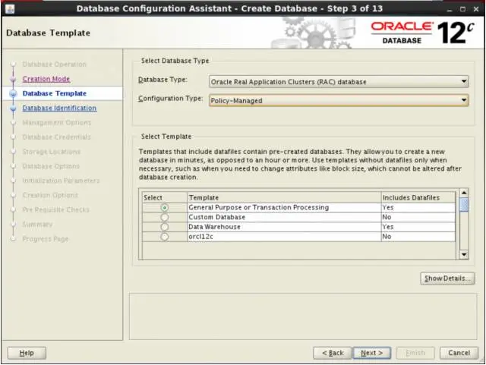This screenshot has height=365, width=486.
Task: Go to Creation Mode step
Action: pyautogui.click(x=46, y=79)
